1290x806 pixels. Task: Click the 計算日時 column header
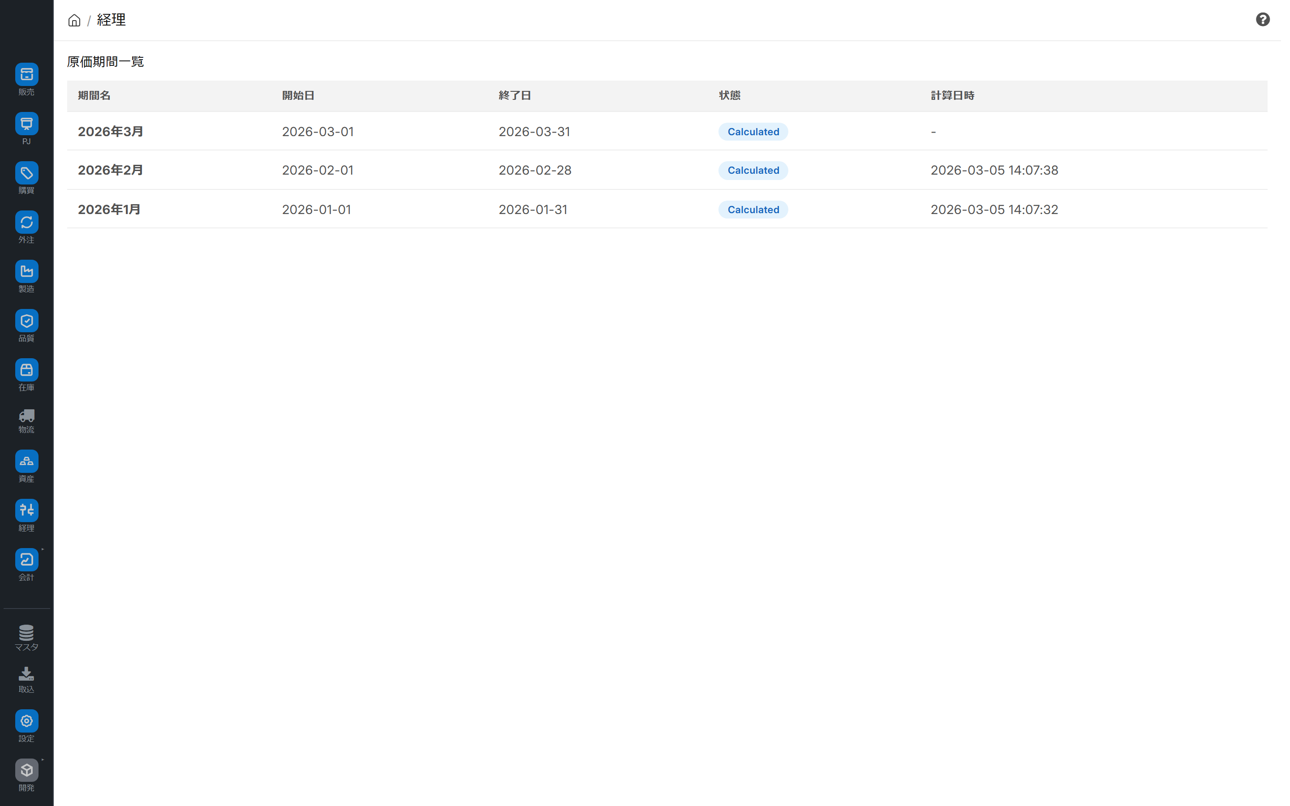click(x=952, y=95)
